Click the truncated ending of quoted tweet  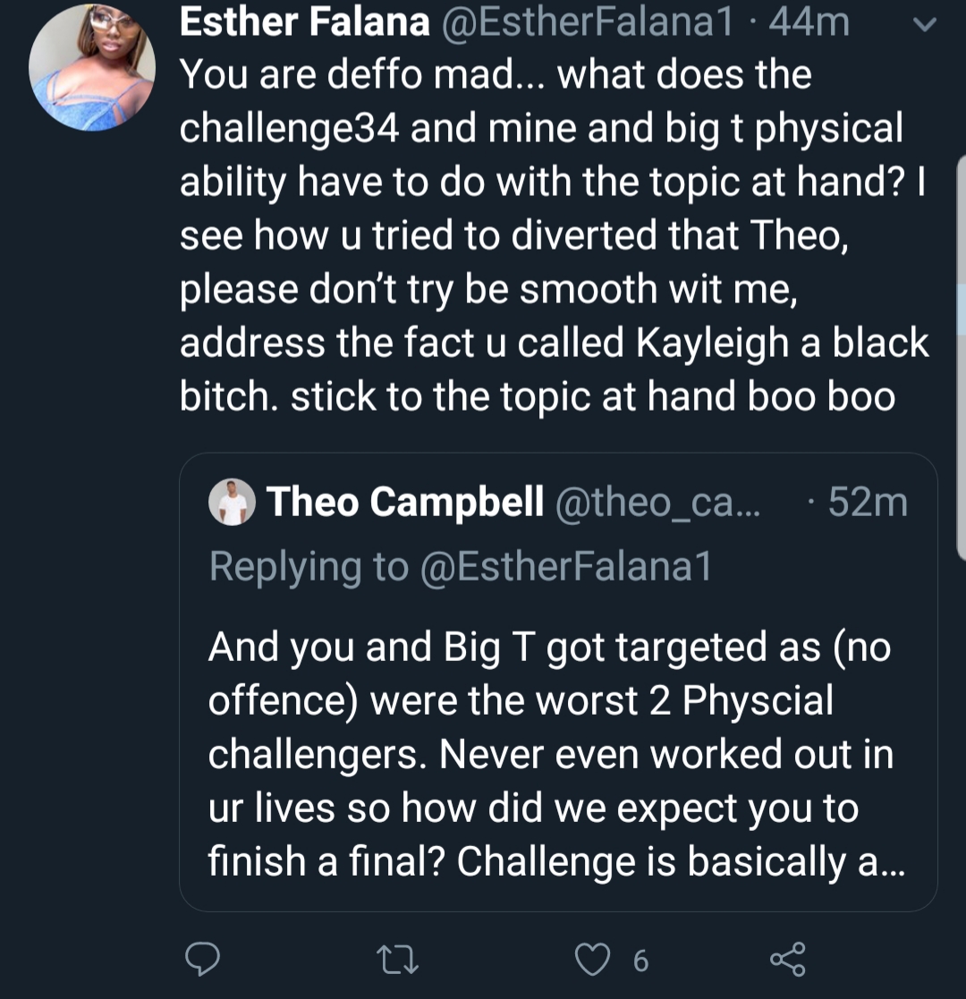(881, 861)
